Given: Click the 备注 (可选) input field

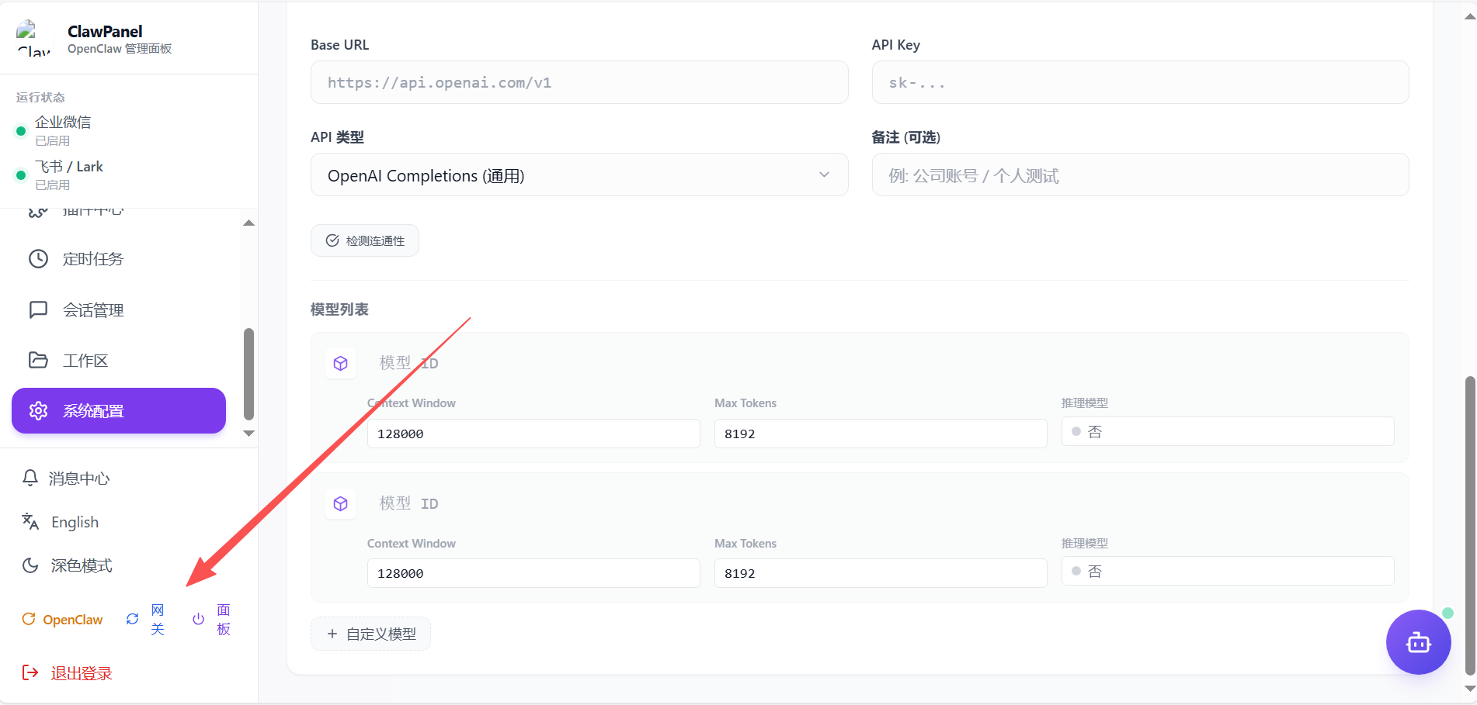Looking at the screenshot, I should click(x=1140, y=175).
